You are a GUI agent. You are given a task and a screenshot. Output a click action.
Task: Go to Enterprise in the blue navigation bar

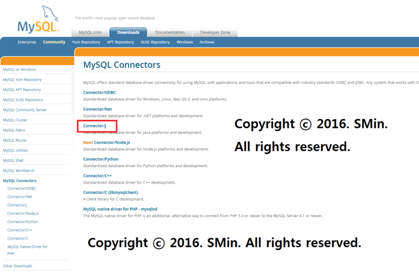click(x=27, y=43)
